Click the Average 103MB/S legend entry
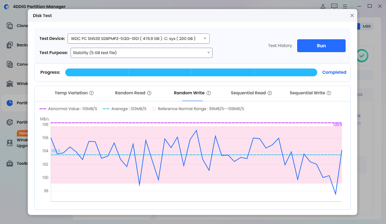386x224 pixels. point(124,109)
